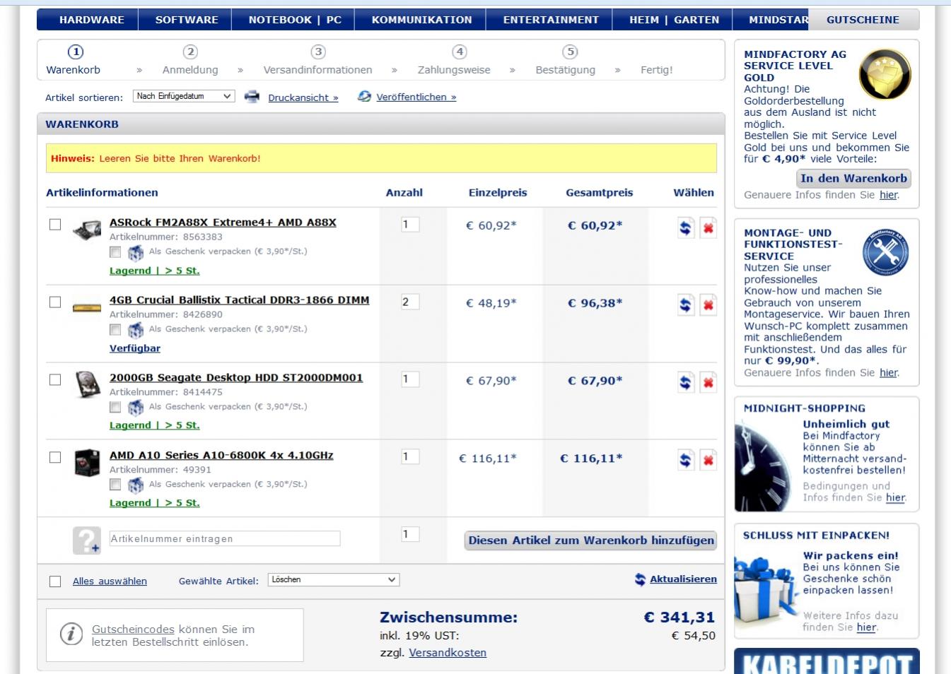Select the 2000GB Seagate HDD checkbox
The image size is (951, 674).
(55, 380)
